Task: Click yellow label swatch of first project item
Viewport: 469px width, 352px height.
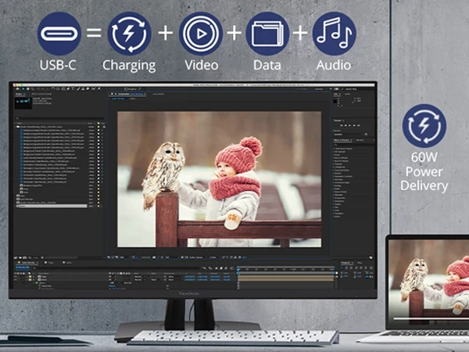Action: point(98,128)
